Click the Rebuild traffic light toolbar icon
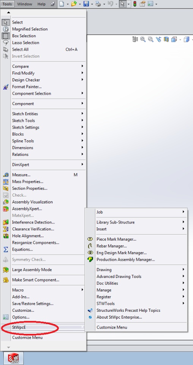193x365 pixels. [134, 4]
